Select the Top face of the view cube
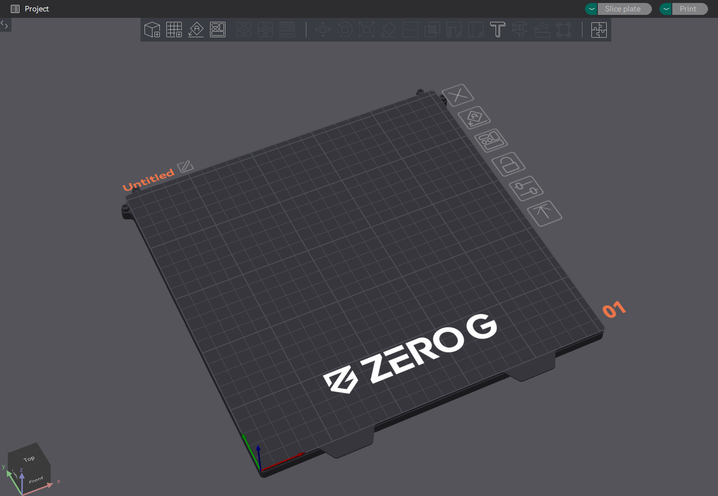The image size is (718, 496). (x=29, y=459)
